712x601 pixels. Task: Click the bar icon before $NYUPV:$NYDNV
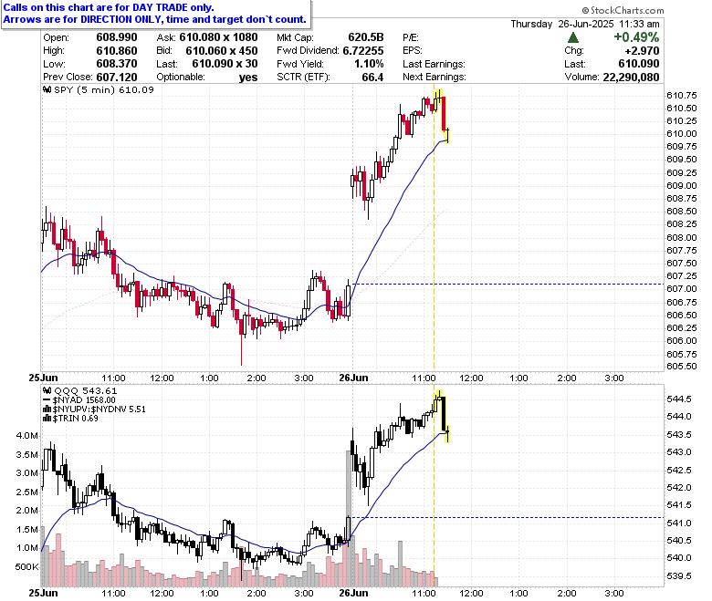[47, 409]
